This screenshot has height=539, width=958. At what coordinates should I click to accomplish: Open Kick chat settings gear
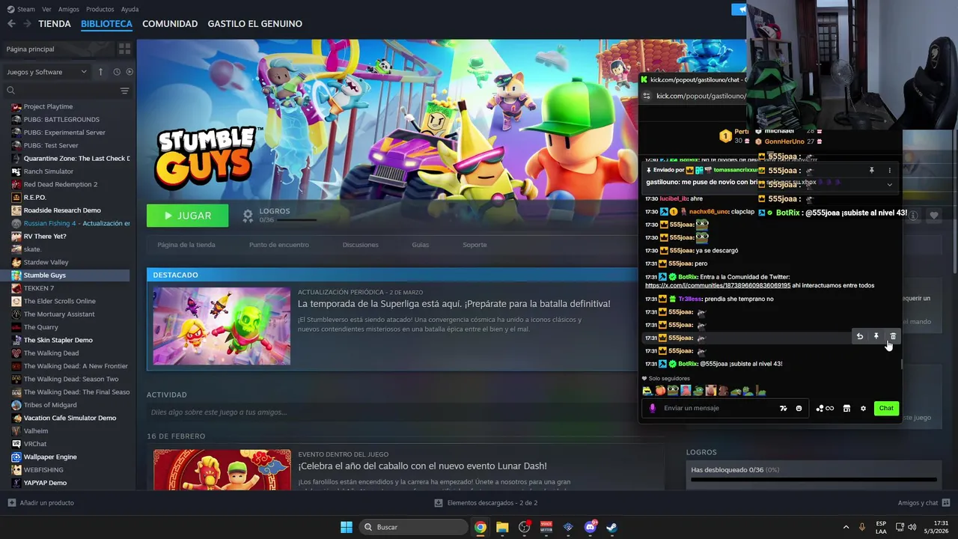(863, 409)
